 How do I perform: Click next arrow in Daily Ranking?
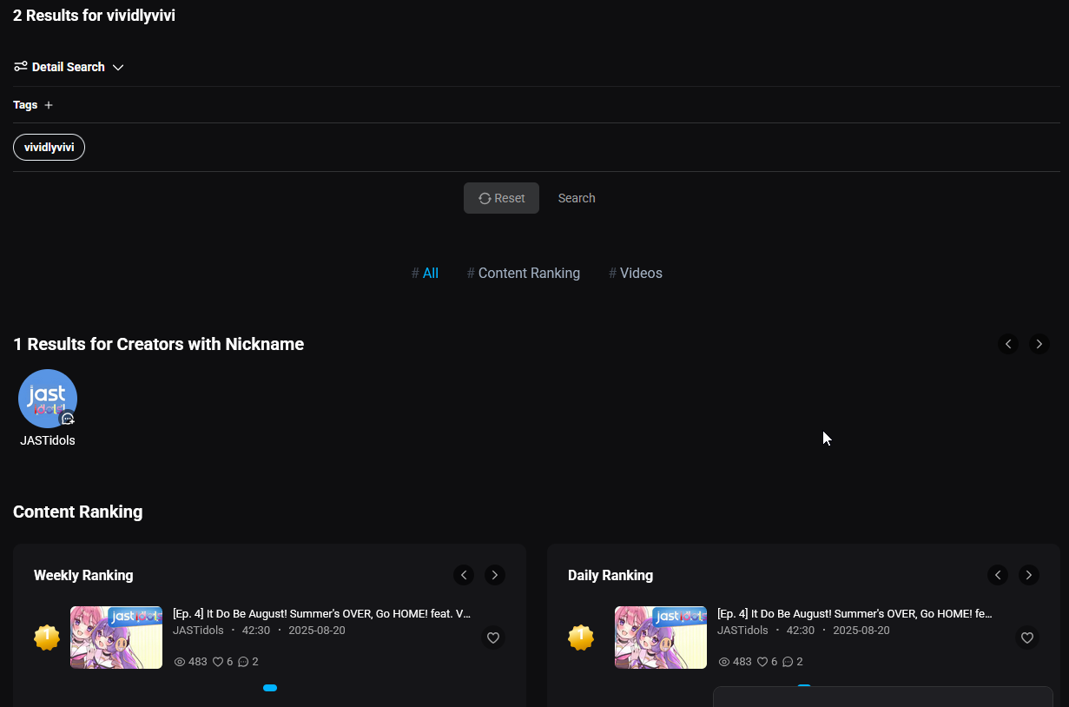[x=1029, y=575]
